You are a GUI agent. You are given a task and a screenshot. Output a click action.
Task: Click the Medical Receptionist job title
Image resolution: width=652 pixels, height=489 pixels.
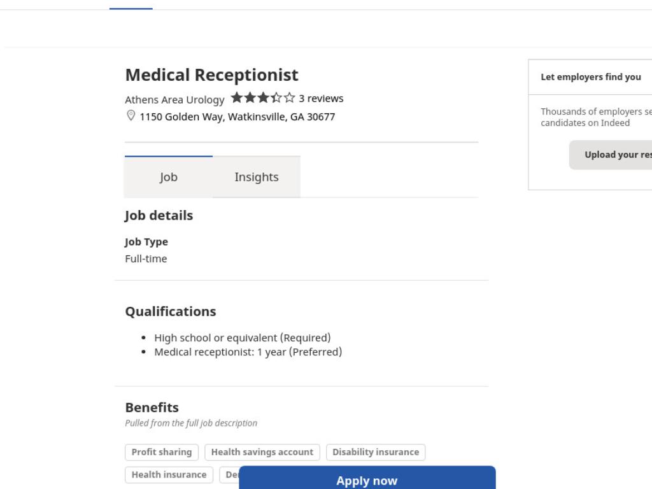(x=211, y=75)
